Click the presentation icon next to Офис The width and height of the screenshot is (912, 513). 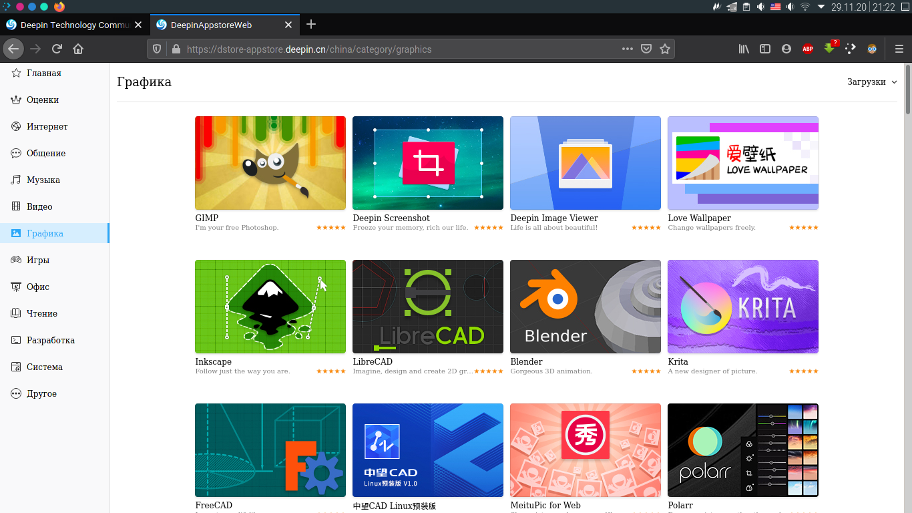tap(16, 287)
